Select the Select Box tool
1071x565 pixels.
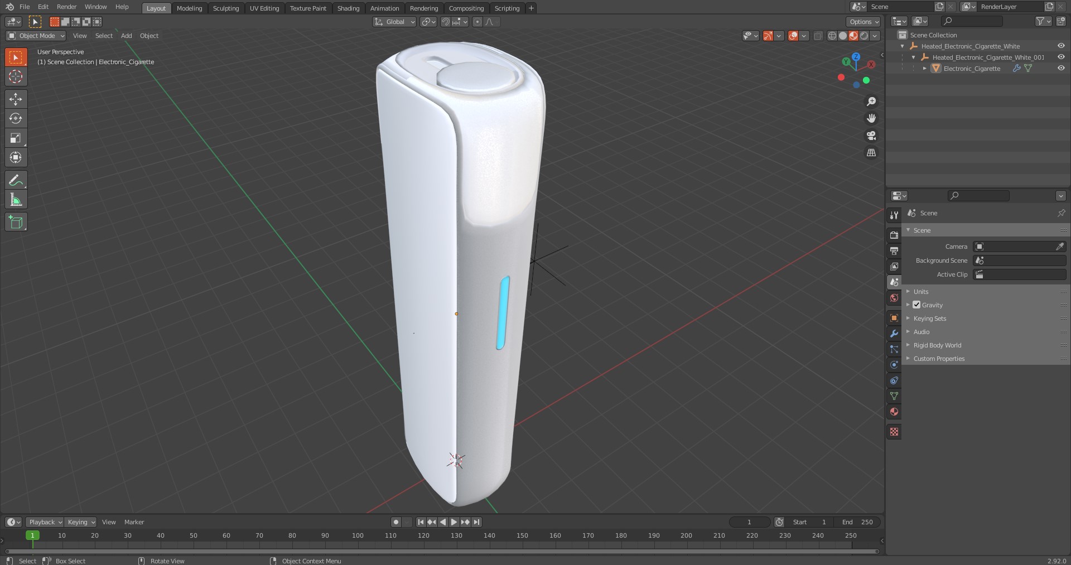point(16,57)
